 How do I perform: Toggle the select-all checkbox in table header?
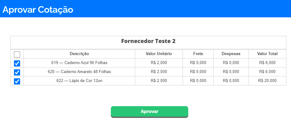(x=17, y=54)
